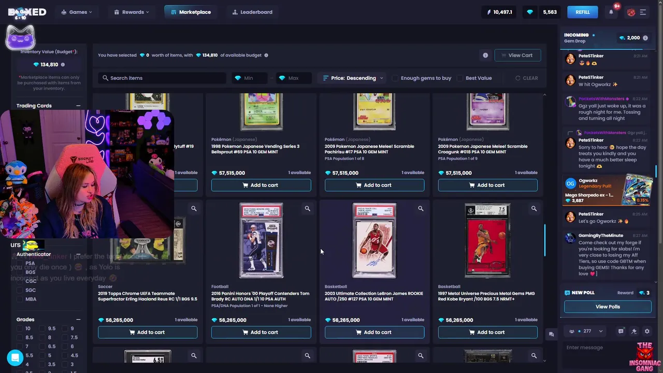
Task: Open the notifications bell
Action: 611,12
